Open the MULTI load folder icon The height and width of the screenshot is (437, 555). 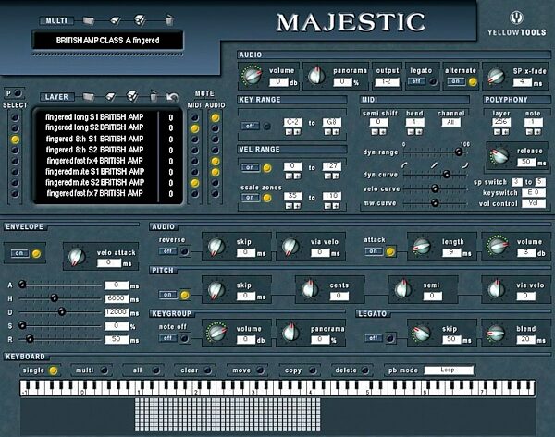tap(89, 21)
